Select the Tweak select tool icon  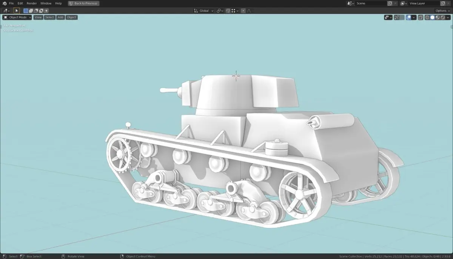(17, 11)
